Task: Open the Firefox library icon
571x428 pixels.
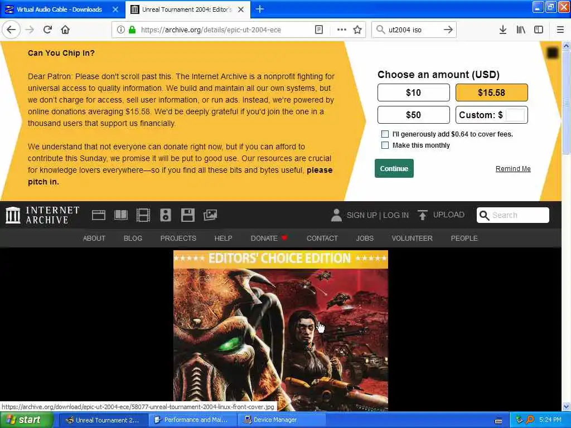Action: point(521,30)
